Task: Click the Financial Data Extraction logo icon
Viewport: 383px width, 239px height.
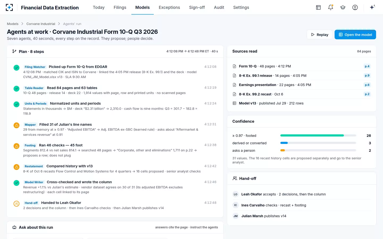Action: 9,7
